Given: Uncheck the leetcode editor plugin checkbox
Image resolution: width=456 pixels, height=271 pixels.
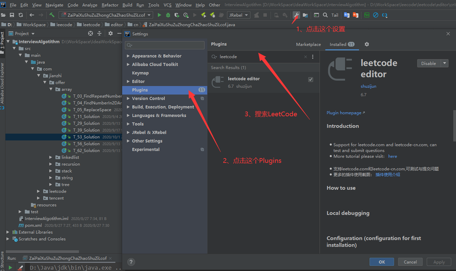Looking at the screenshot, I should [x=310, y=80].
